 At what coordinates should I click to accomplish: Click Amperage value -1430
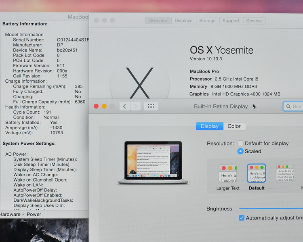56,127
